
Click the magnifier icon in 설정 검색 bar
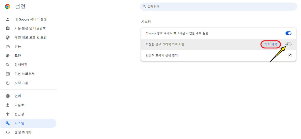[144, 7]
